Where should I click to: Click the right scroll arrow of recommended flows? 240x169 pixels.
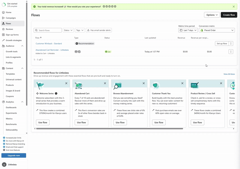[x=234, y=129]
